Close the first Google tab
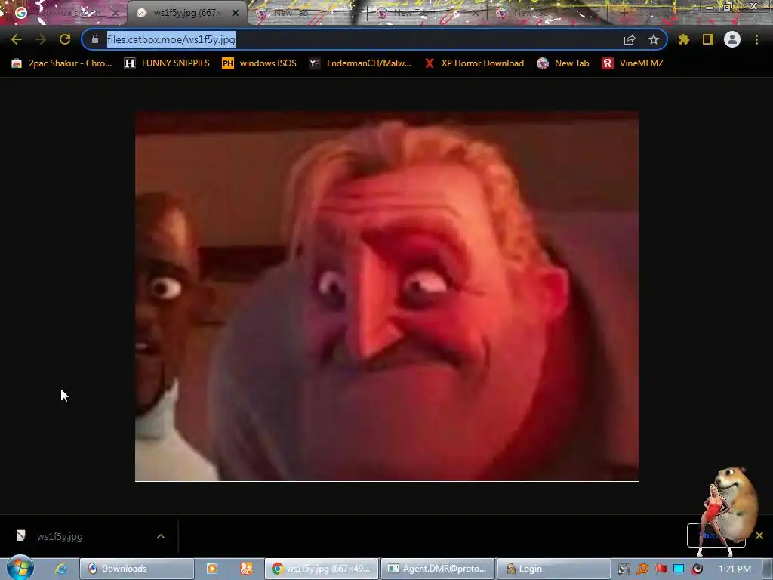The width and height of the screenshot is (773, 580). coord(115,13)
